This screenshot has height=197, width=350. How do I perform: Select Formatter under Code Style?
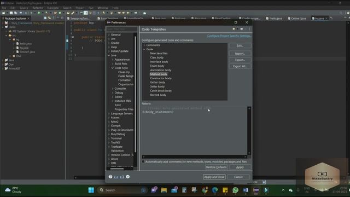click(x=124, y=80)
